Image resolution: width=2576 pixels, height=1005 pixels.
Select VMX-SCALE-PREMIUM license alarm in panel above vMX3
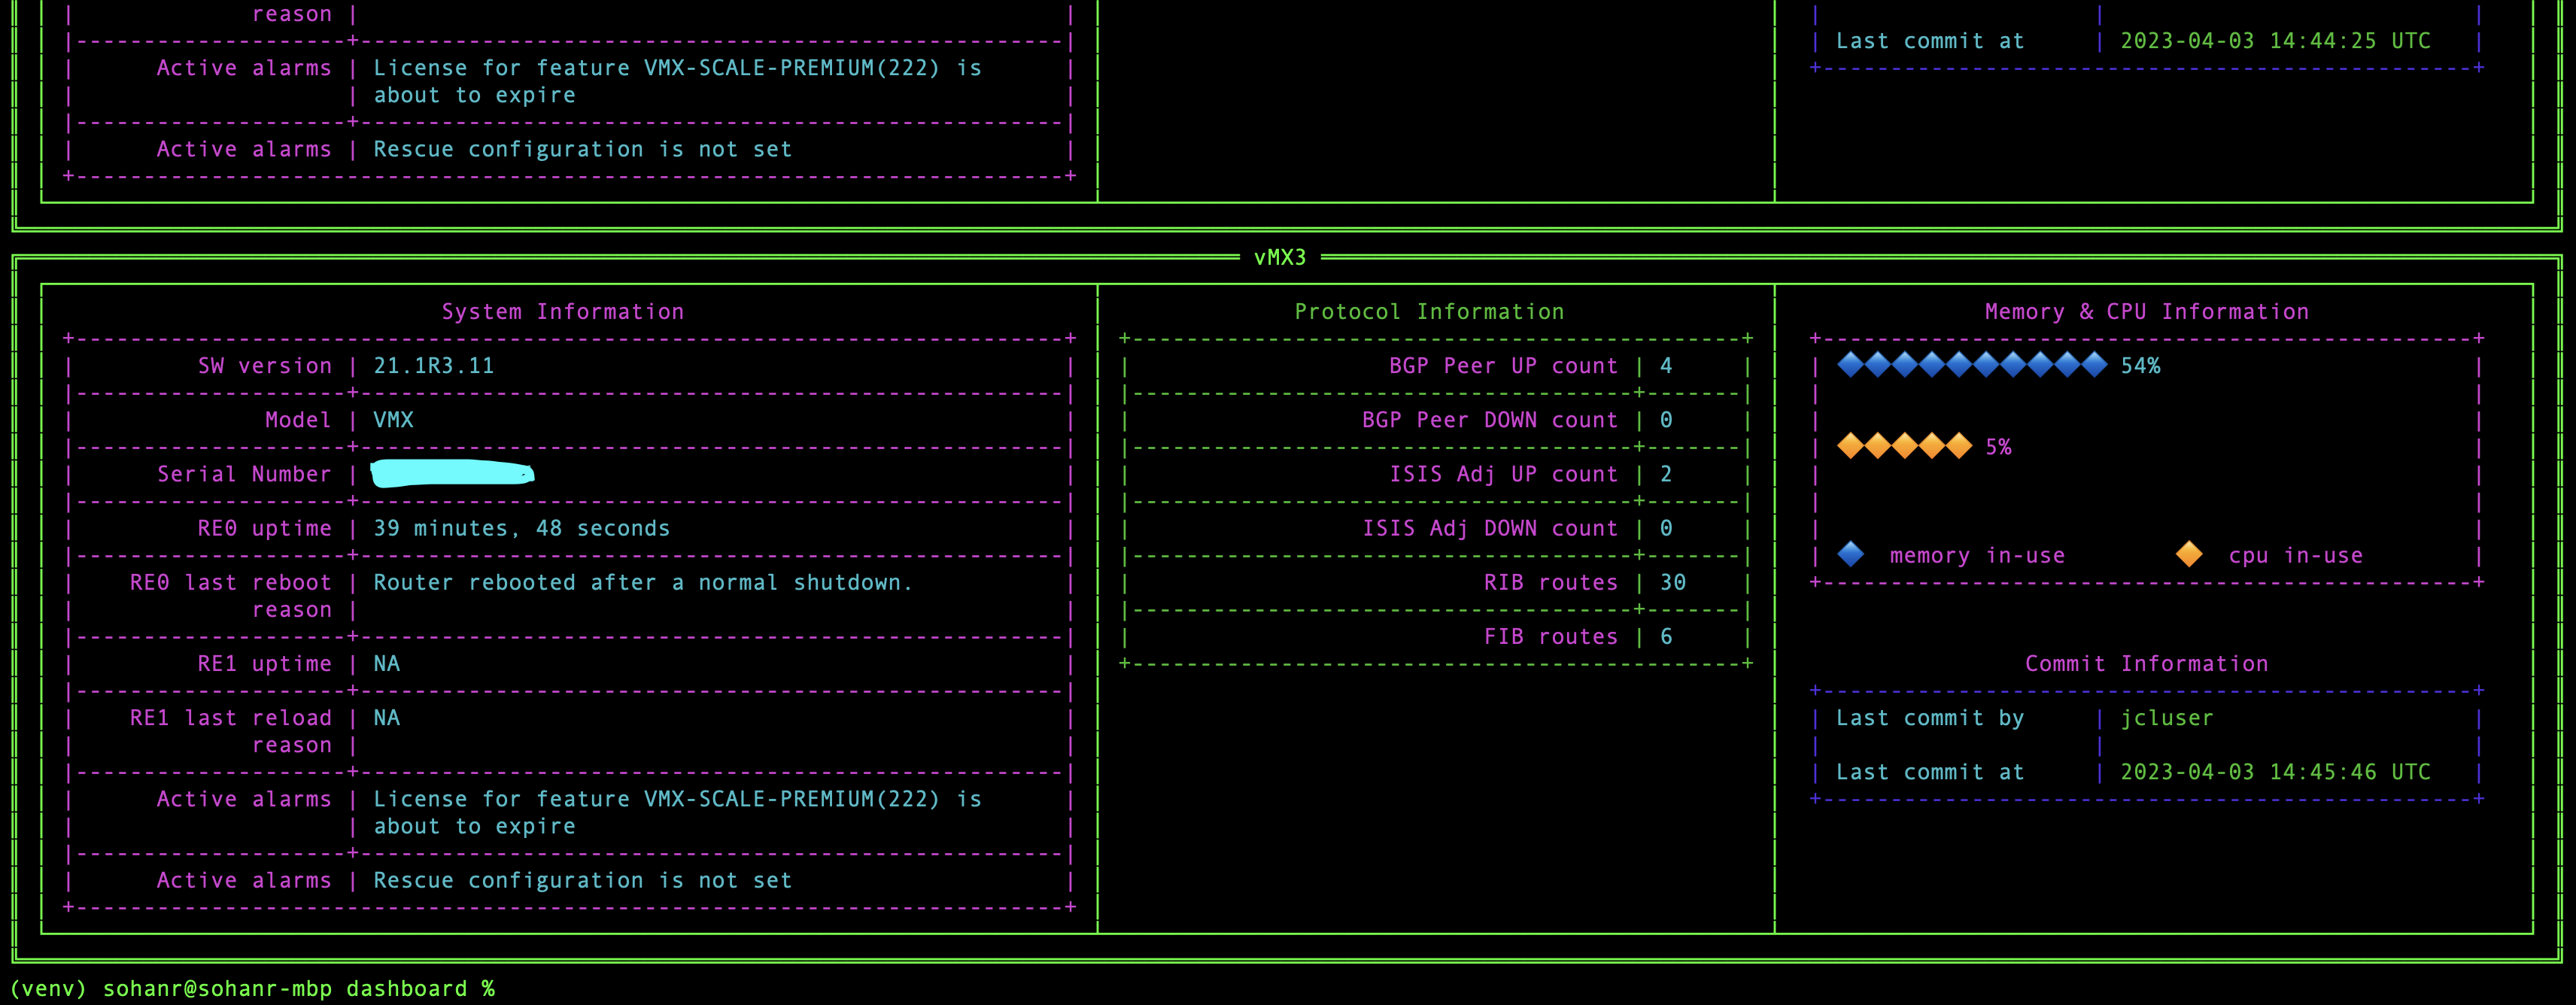pos(677,81)
